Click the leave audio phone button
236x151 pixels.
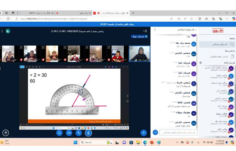(x=79, y=133)
